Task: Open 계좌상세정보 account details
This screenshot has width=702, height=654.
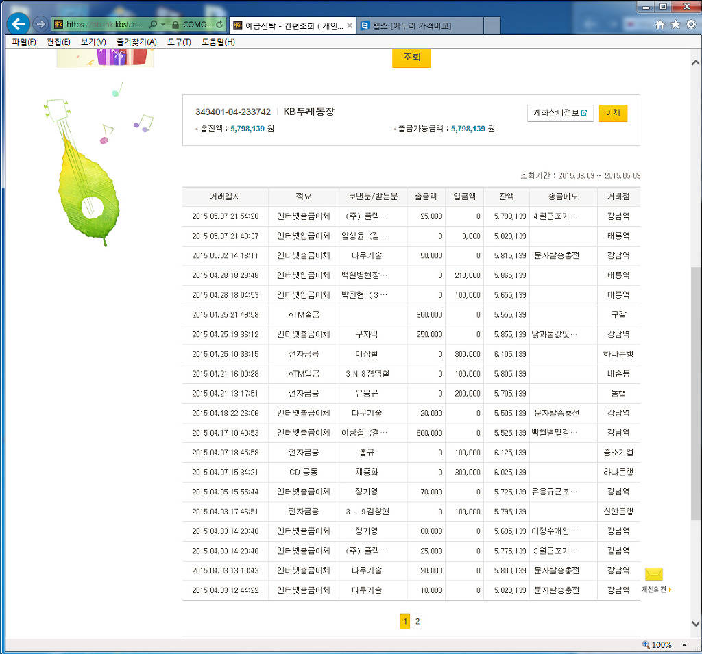Action: pos(560,114)
